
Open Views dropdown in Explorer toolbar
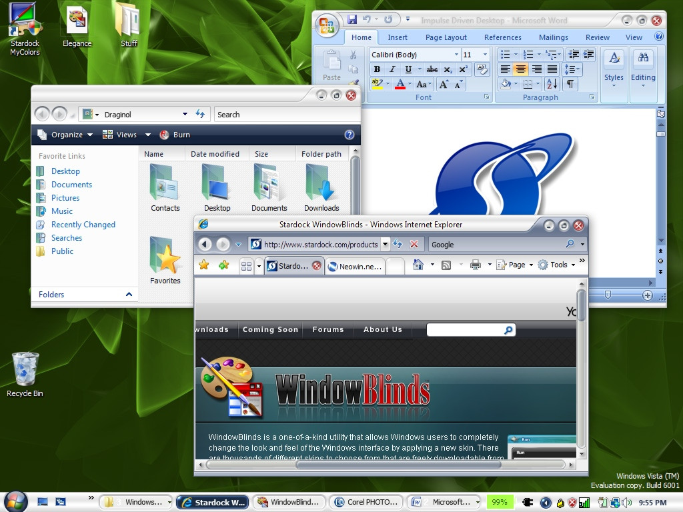pos(147,135)
